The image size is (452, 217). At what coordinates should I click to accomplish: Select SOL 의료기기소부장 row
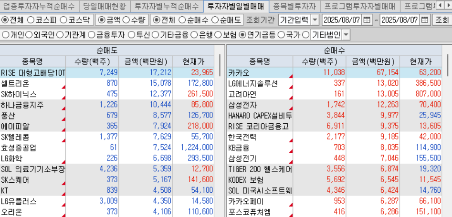point(107,169)
